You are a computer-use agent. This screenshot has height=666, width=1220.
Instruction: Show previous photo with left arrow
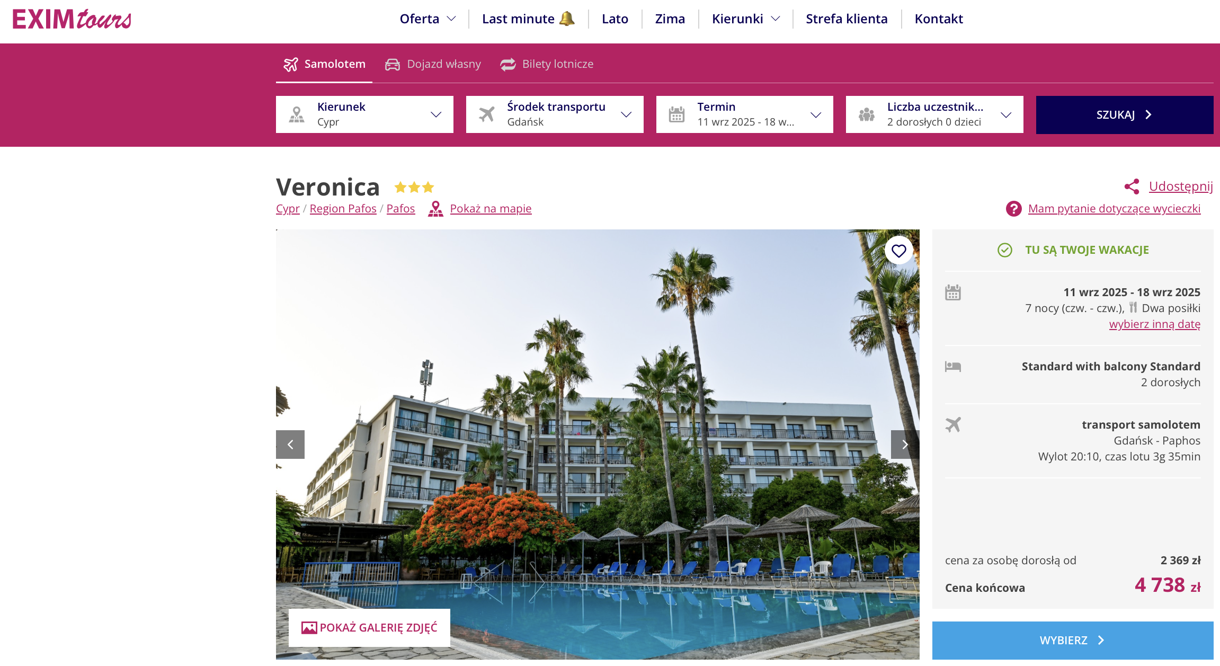[x=290, y=445]
